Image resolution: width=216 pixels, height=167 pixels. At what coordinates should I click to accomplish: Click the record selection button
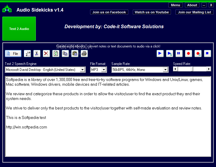click(x=198, y=53)
